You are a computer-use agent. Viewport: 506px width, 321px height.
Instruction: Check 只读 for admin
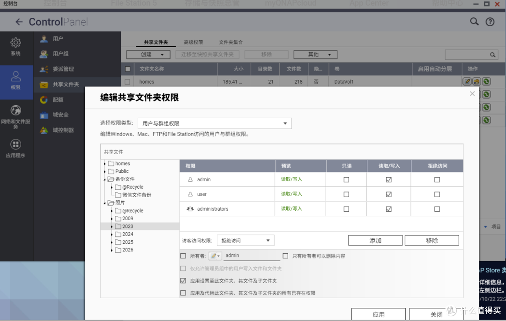point(346,179)
